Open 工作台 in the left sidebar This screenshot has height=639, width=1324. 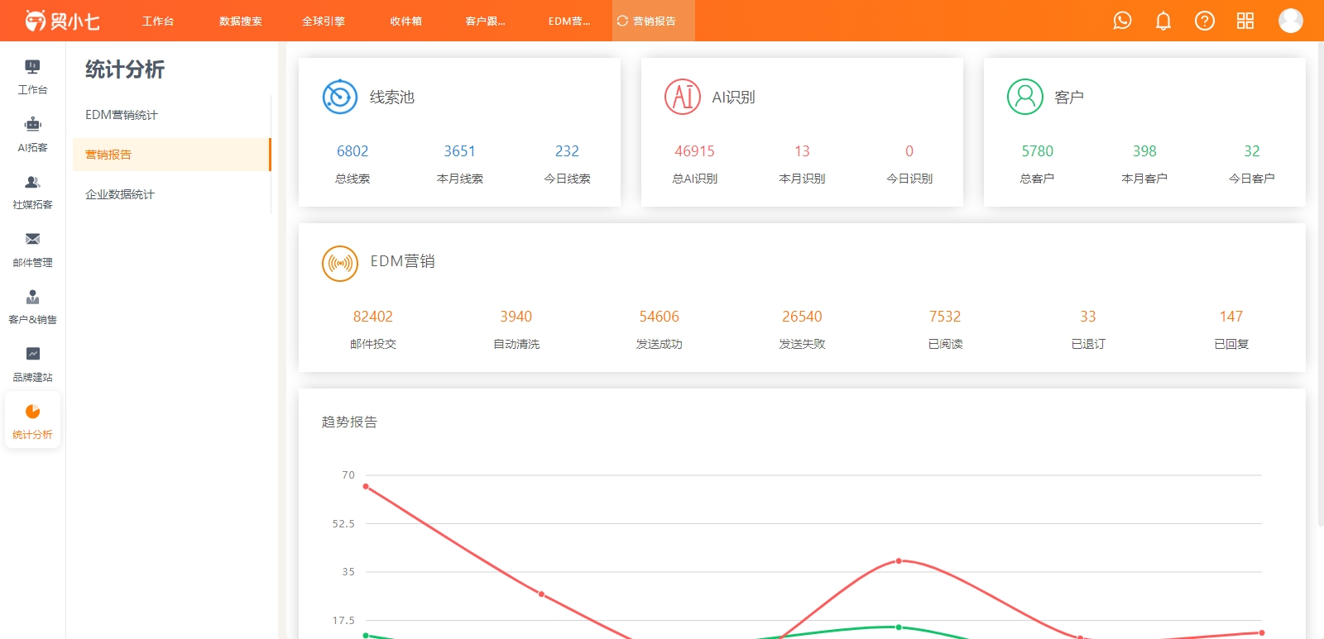[33, 78]
